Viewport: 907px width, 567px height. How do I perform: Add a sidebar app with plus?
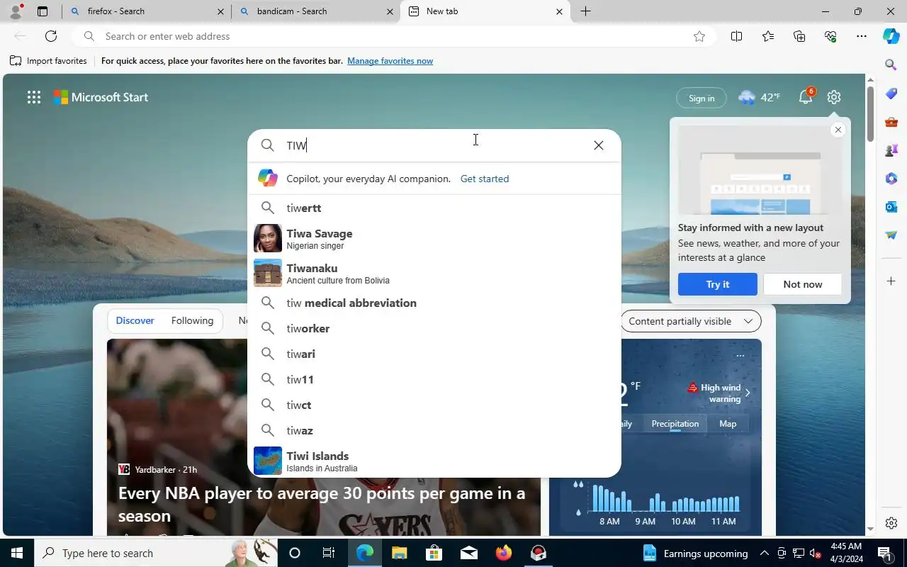click(x=891, y=281)
